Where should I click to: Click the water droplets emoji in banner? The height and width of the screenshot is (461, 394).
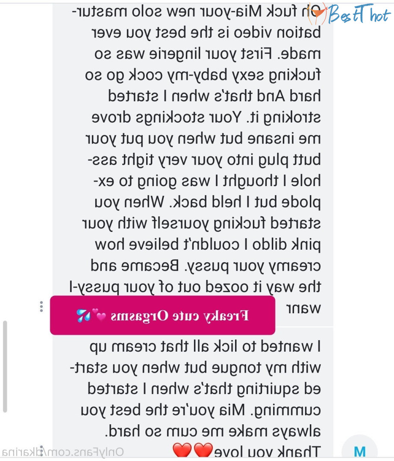83,315
